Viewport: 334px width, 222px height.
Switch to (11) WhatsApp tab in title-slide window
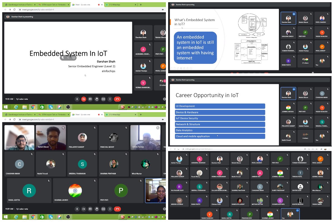point(121,5)
